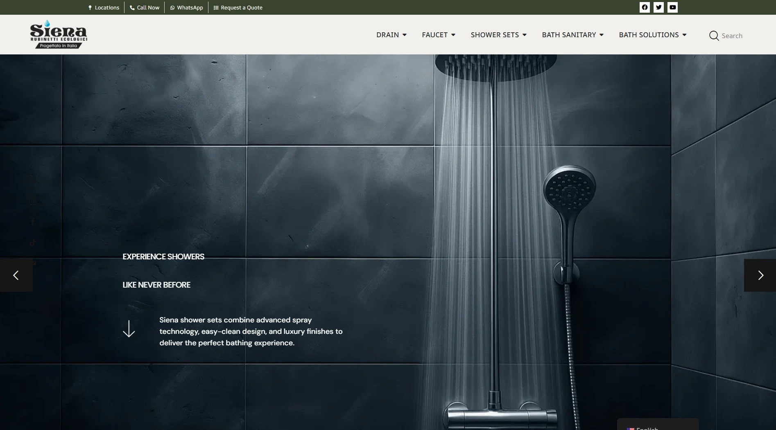
Task: Go to the previous slide with left chevron
Action: click(x=16, y=275)
